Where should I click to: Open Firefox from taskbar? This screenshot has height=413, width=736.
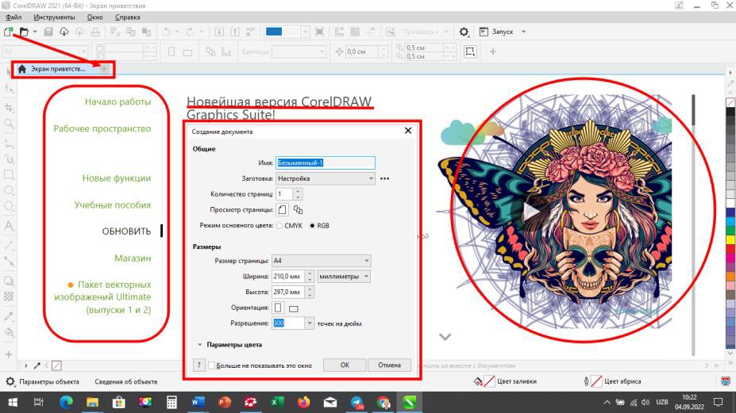point(304,402)
